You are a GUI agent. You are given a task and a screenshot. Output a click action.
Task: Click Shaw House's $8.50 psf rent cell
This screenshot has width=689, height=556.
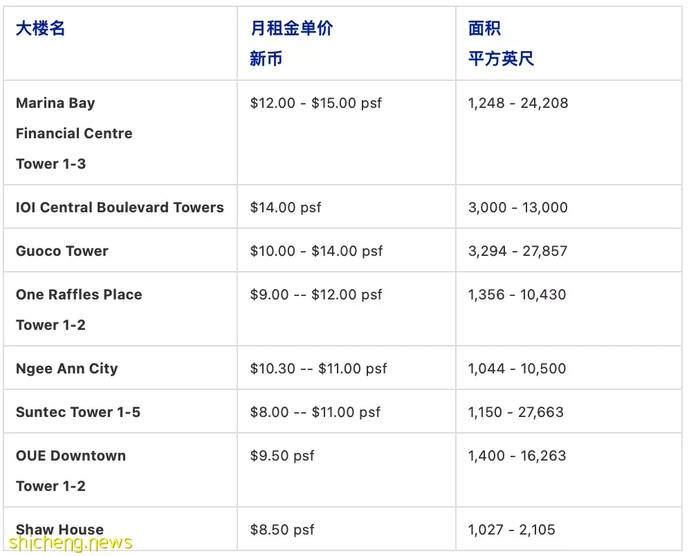(282, 530)
